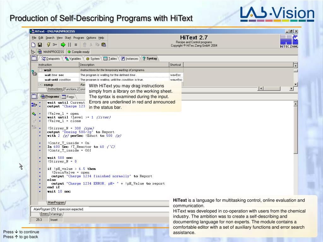Click the scissors cut icon
Viewport: 323px width, 242px height.
[x=91, y=45]
